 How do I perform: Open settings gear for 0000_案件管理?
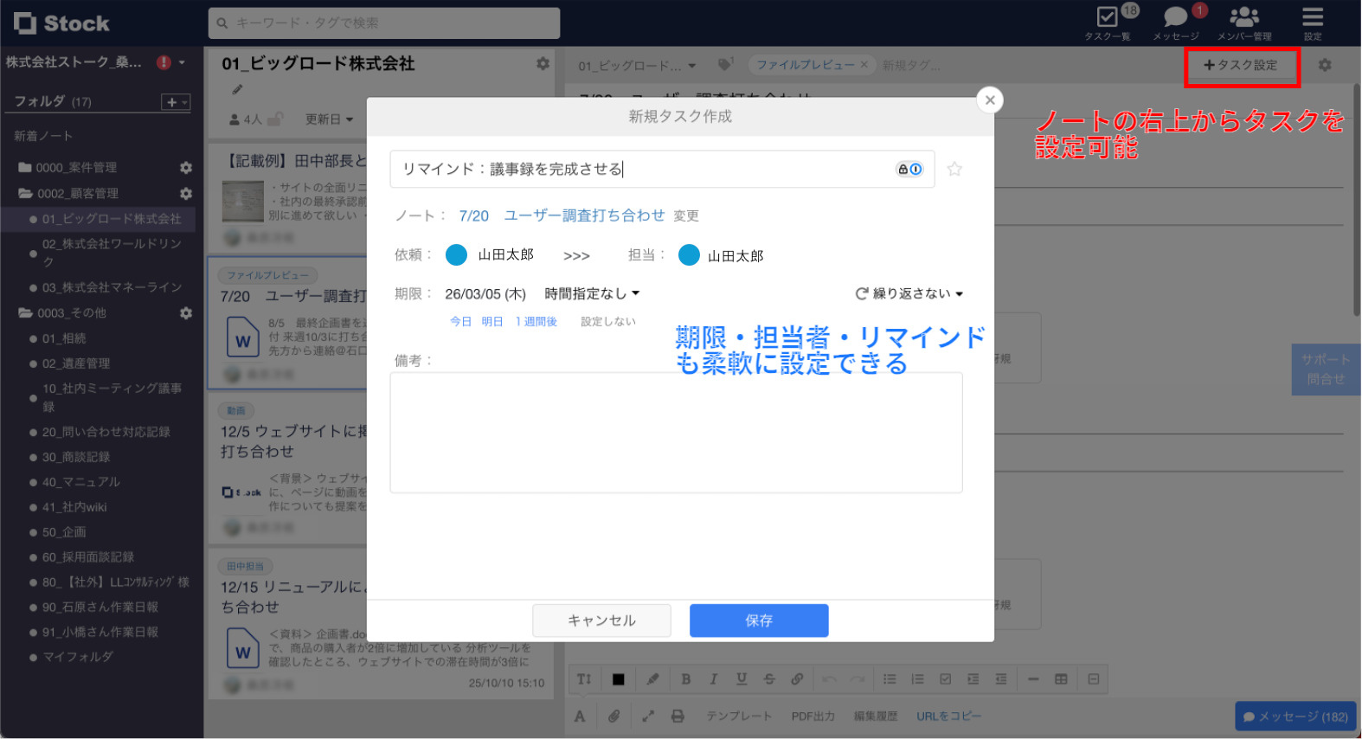pyautogui.click(x=185, y=168)
